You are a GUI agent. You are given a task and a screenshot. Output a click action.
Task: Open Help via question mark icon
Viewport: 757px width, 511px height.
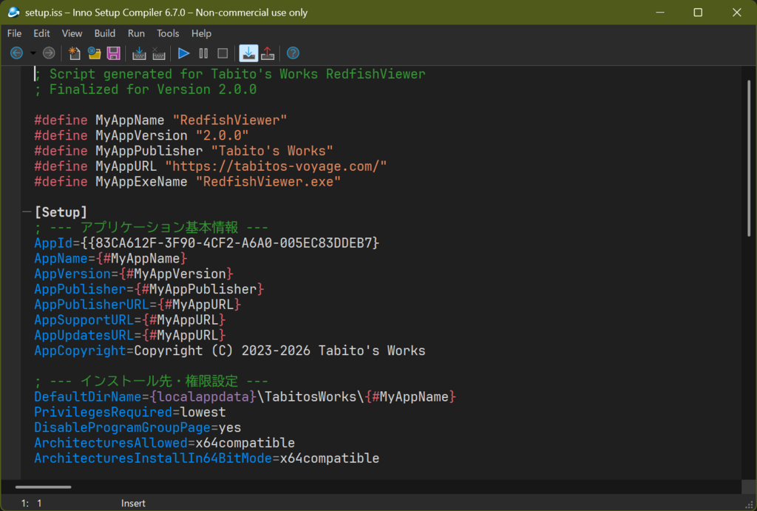[x=293, y=53]
